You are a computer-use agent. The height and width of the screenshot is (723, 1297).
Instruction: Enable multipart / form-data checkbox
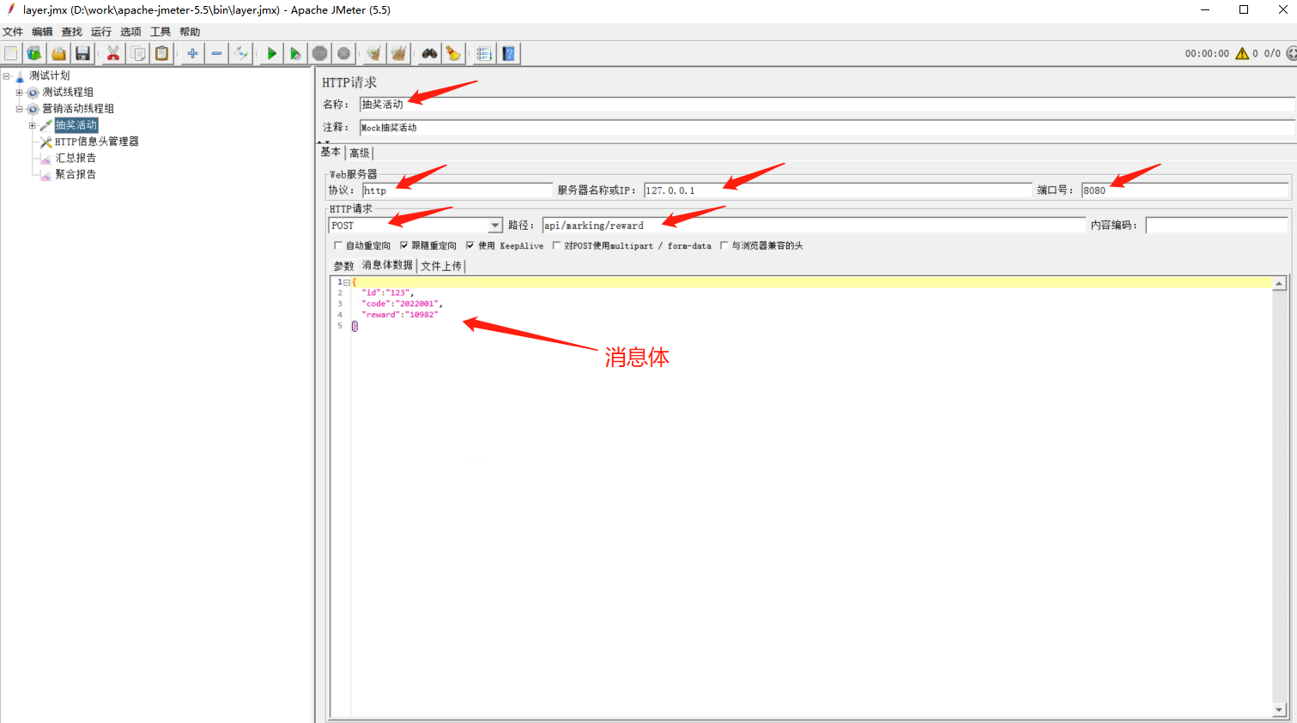click(x=556, y=245)
